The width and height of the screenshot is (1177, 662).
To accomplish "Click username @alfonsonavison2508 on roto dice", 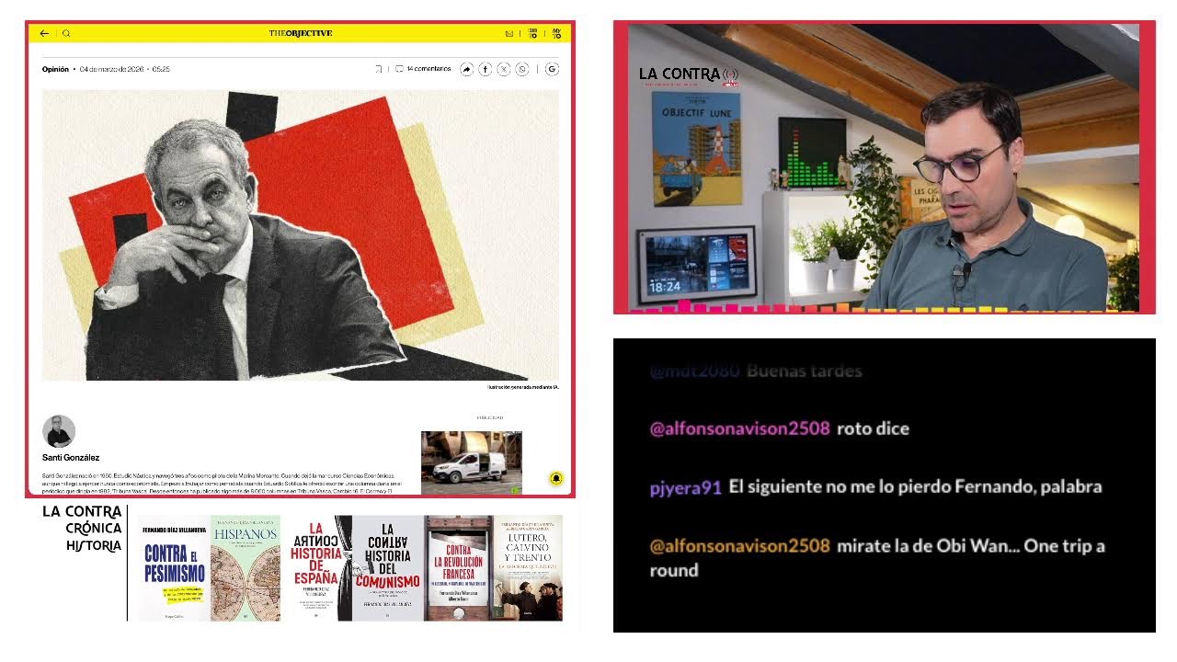I will pos(739,428).
